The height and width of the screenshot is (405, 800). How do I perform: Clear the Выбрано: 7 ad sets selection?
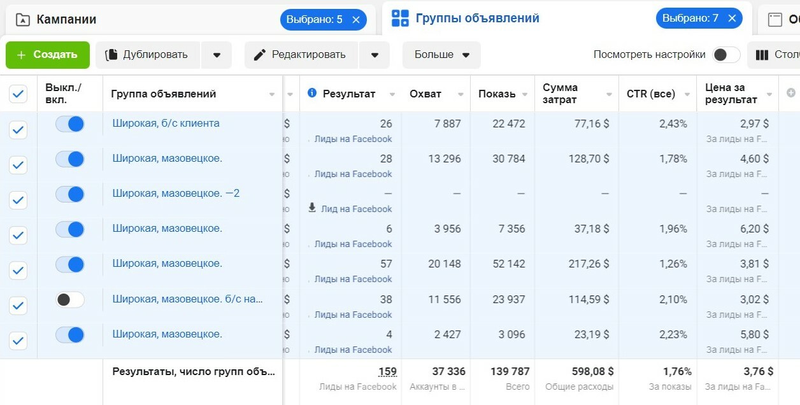coord(732,18)
